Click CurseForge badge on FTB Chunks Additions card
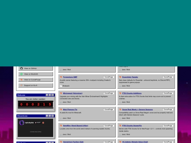191x143 pixels. [168, 93]
